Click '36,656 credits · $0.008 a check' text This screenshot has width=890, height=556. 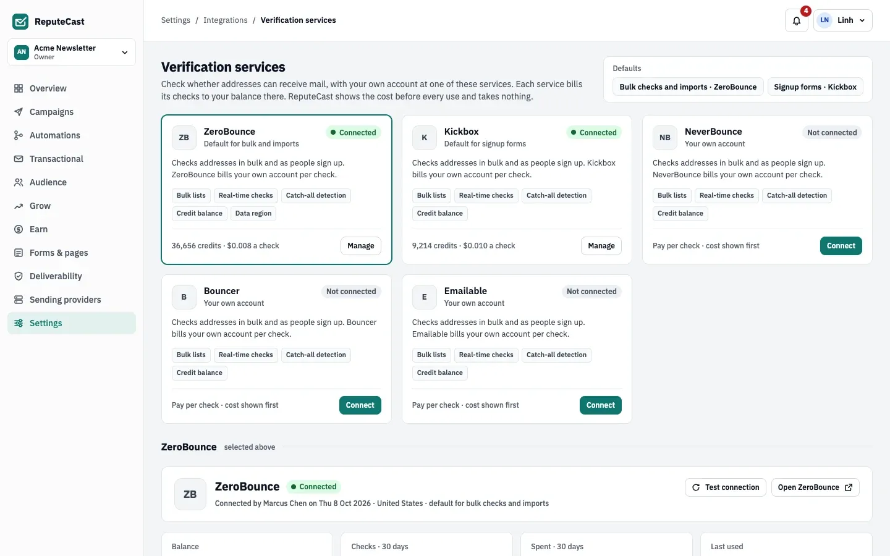click(226, 246)
